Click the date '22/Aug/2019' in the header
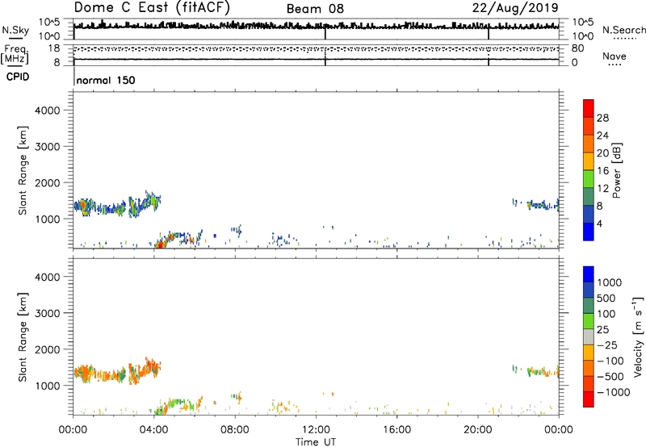The width and height of the screenshot is (646, 447). tap(515, 8)
